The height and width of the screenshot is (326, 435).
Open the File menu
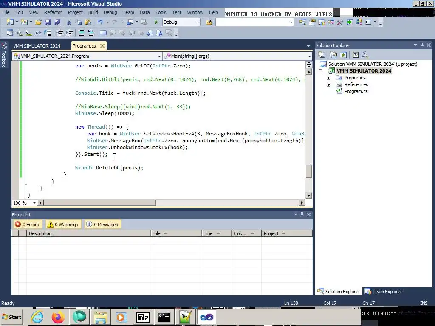pyautogui.click(x=6, y=12)
